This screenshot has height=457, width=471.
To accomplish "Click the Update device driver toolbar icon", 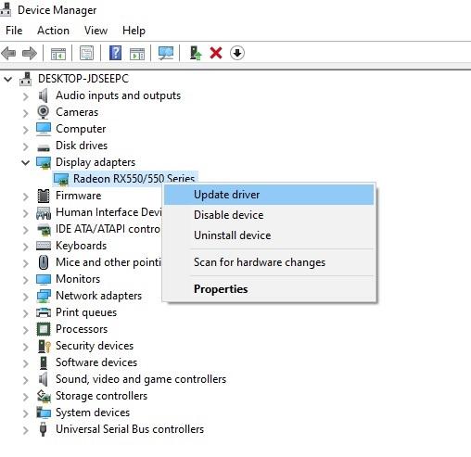I will tap(196, 53).
